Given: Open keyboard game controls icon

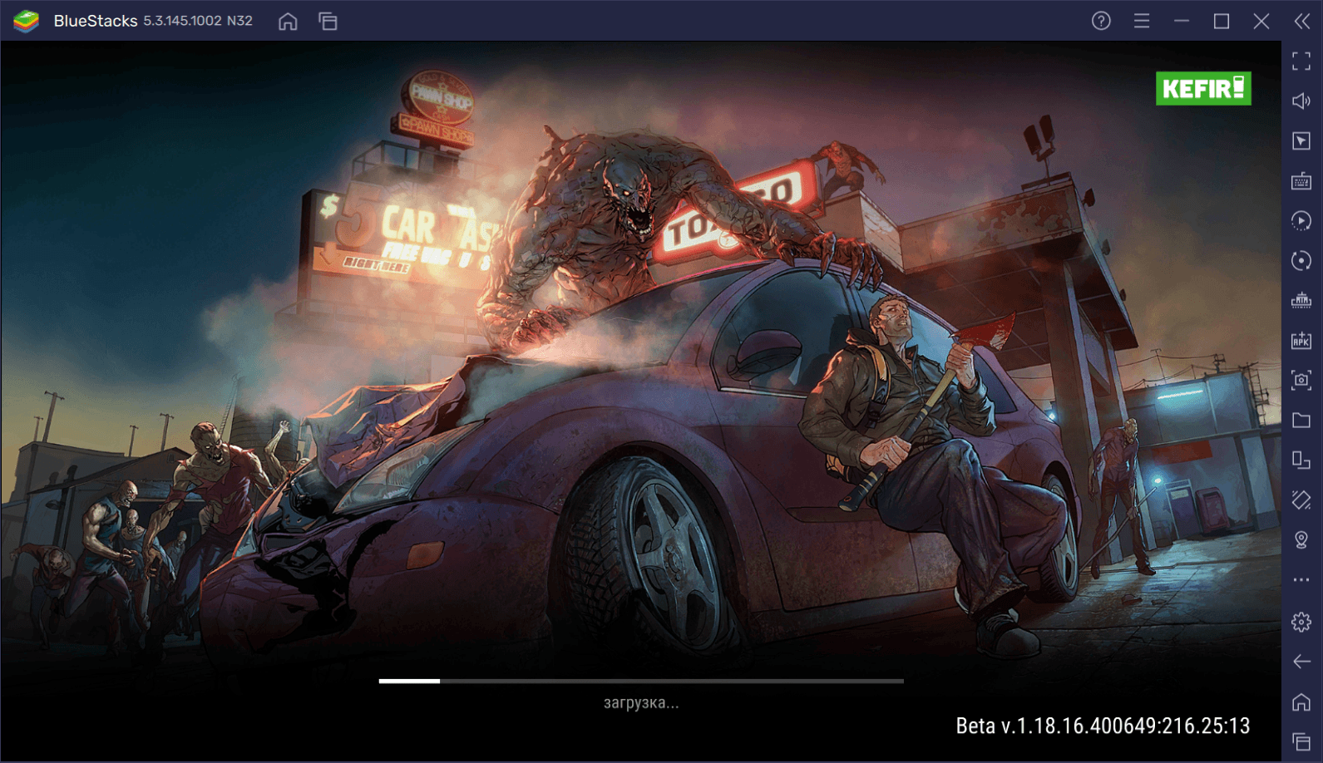Looking at the screenshot, I should point(1301,180).
